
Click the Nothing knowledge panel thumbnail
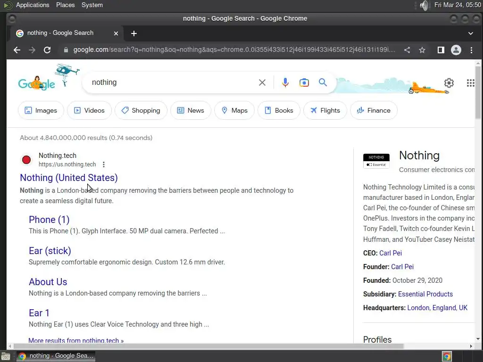(x=376, y=161)
